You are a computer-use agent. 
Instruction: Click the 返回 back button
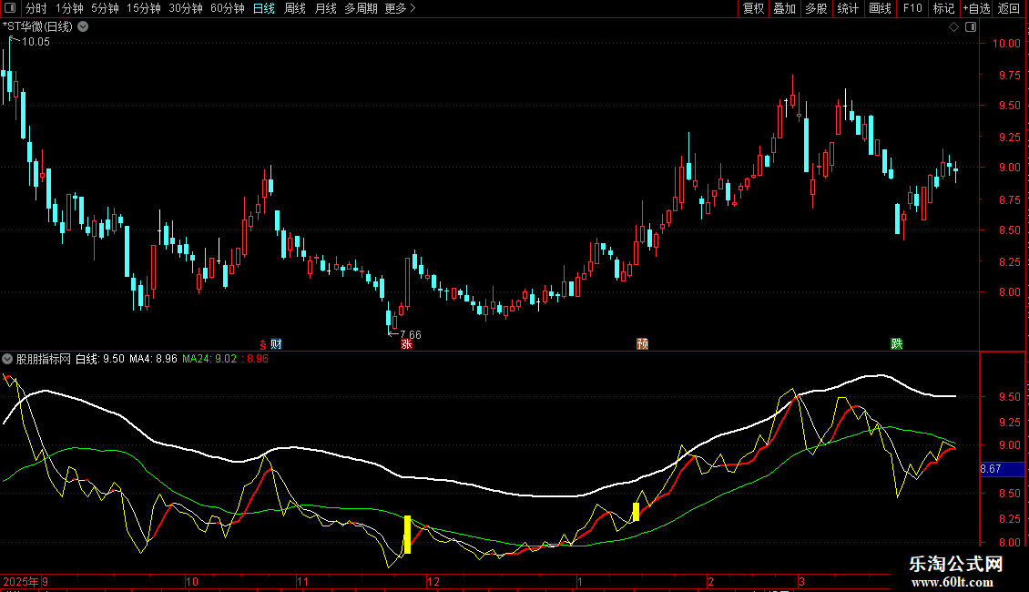click(1009, 8)
